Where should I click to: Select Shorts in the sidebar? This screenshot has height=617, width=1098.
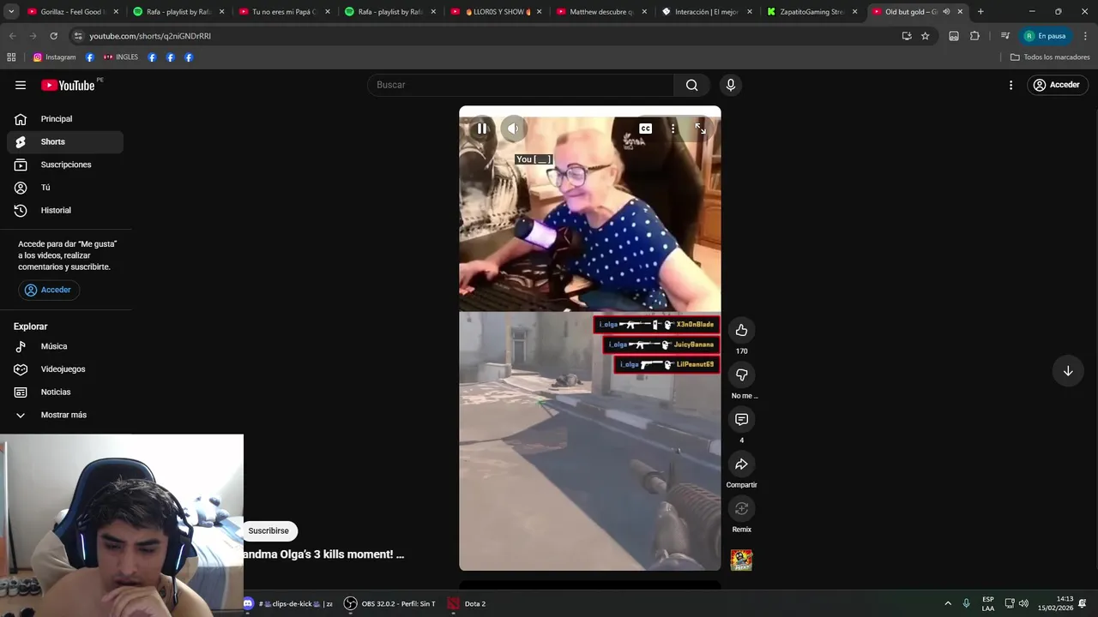(65, 141)
